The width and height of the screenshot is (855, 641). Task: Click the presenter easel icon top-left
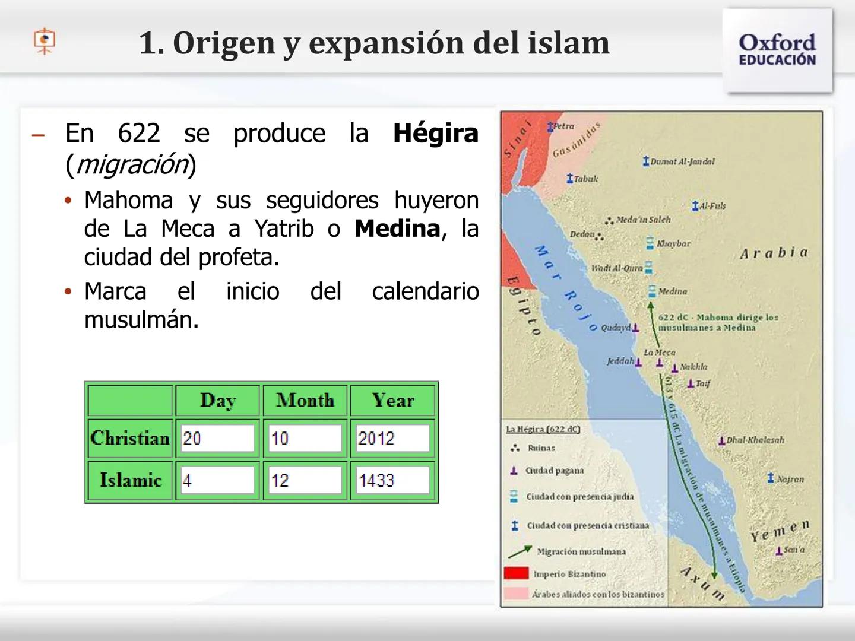[43, 40]
